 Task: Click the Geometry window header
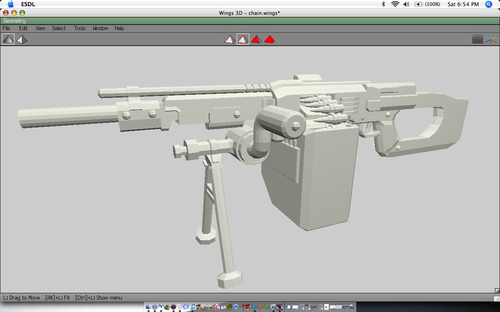pos(14,21)
